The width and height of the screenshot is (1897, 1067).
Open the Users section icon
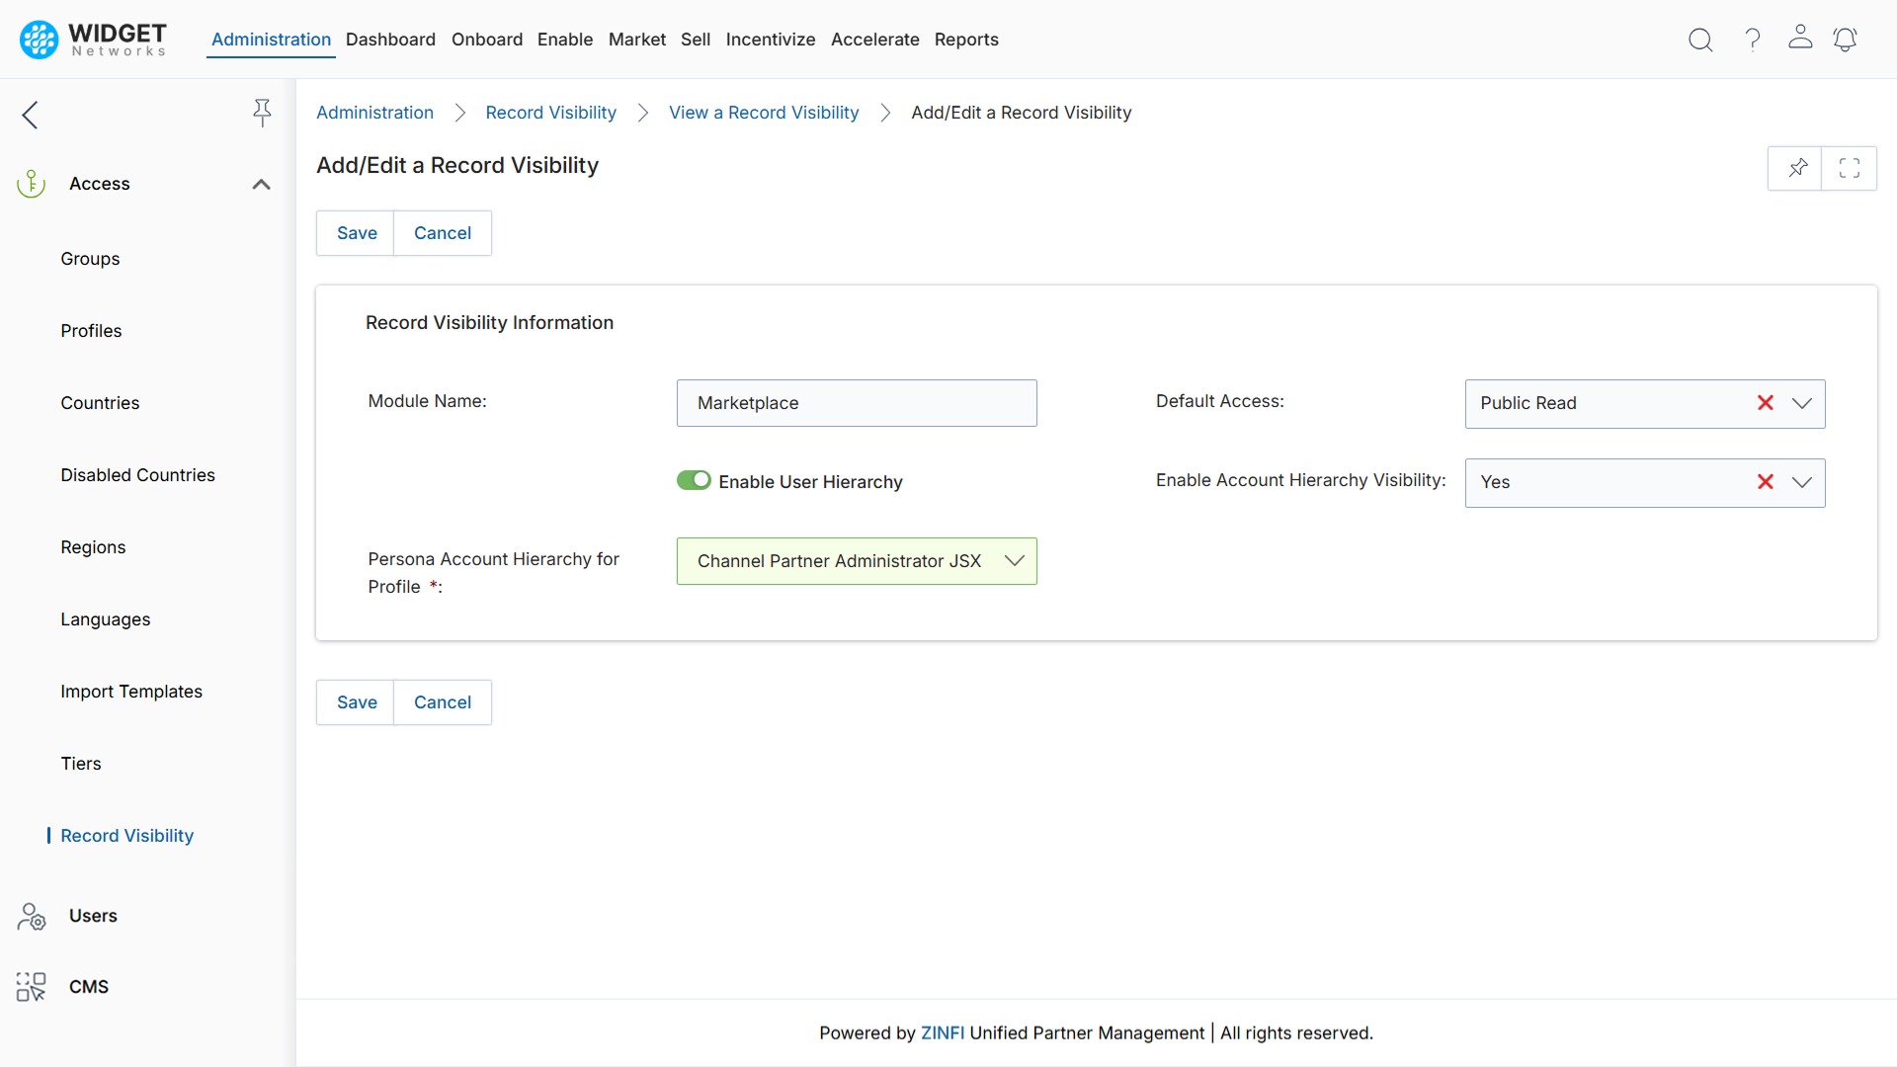(31, 916)
